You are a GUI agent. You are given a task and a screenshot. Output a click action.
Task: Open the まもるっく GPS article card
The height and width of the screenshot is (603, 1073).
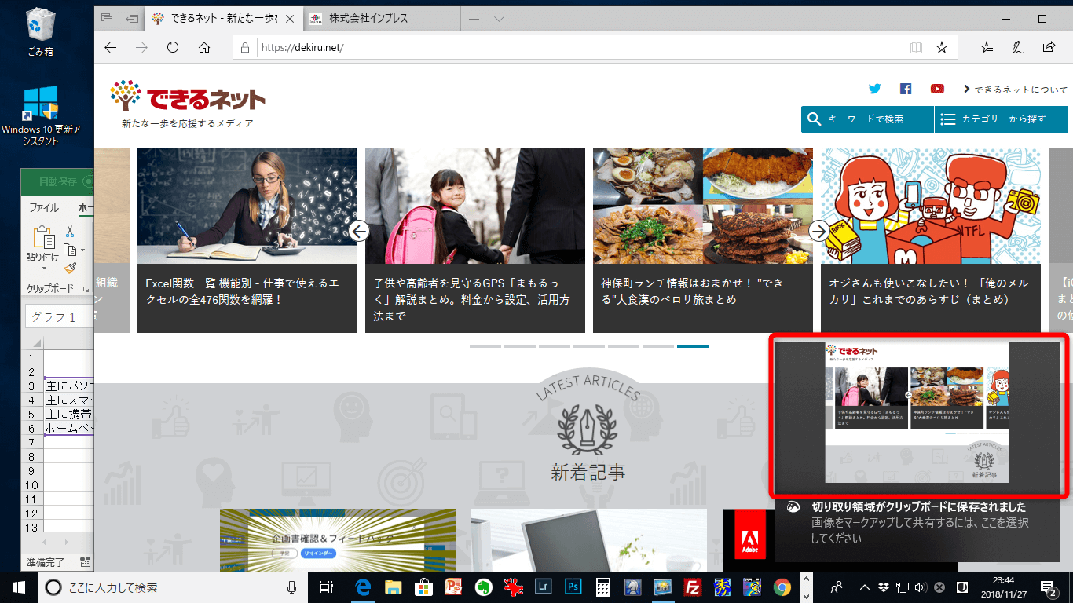point(475,240)
